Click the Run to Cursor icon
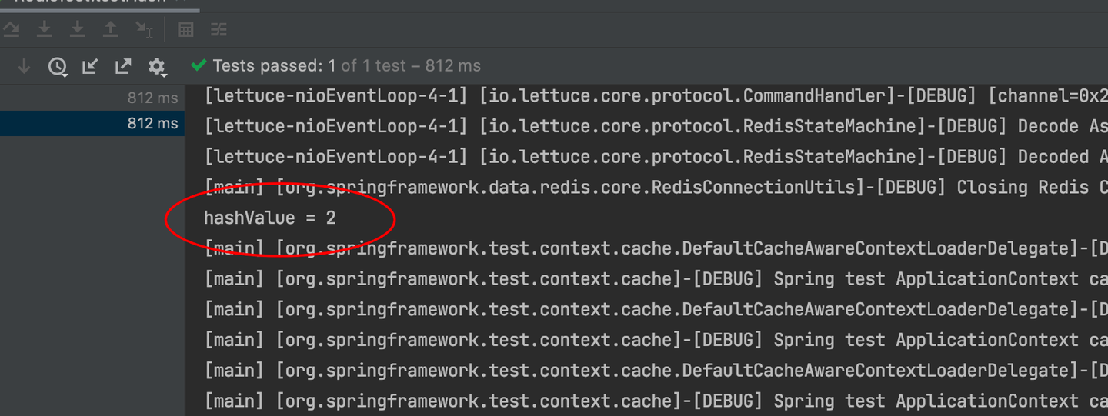This screenshot has width=1108, height=416. pos(144,30)
